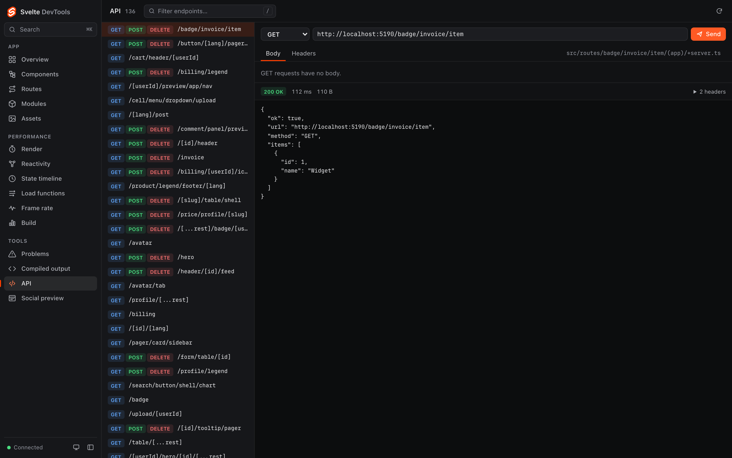732x458 pixels.
Task: Open the Problems warning triangle icon
Action: coord(12,254)
